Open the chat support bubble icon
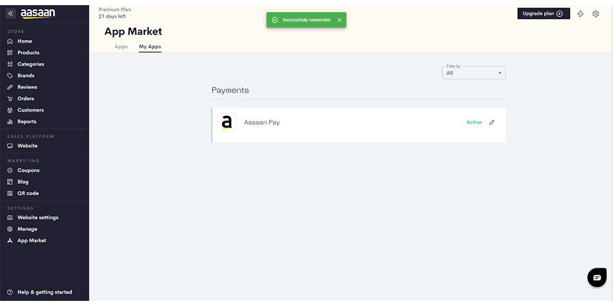Screen dimensions: 613x306 [x=597, y=277]
